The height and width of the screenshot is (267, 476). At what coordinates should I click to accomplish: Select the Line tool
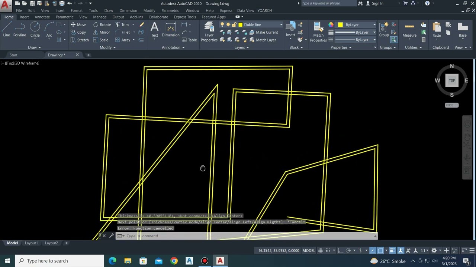coord(6,30)
